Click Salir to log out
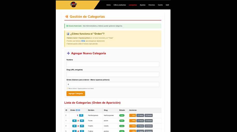Viewport: 237px width, 132px height. 167,5
